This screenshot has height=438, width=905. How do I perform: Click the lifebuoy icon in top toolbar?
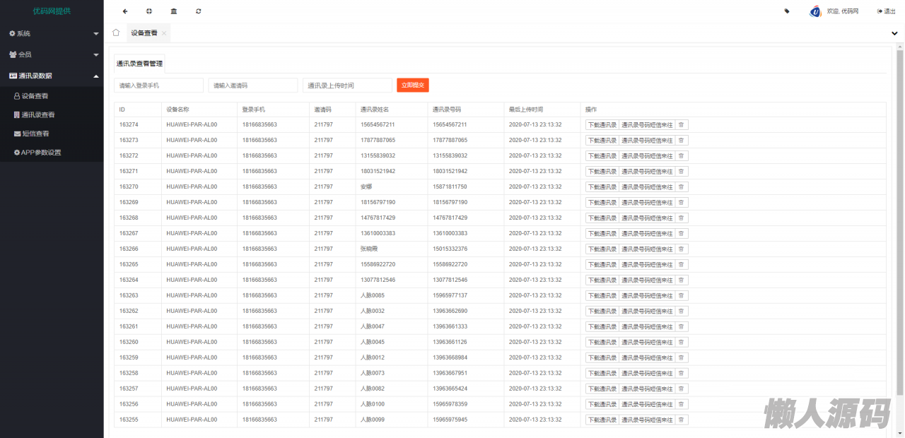pyautogui.click(x=149, y=11)
